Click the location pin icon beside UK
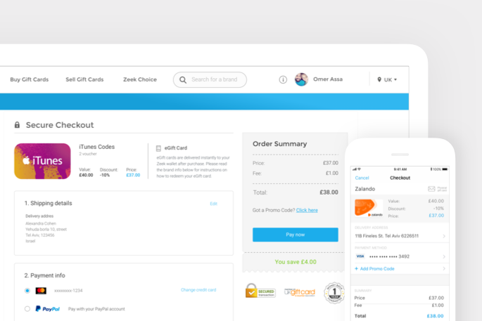This screenshot has width=482, height=321. (379, 79)
